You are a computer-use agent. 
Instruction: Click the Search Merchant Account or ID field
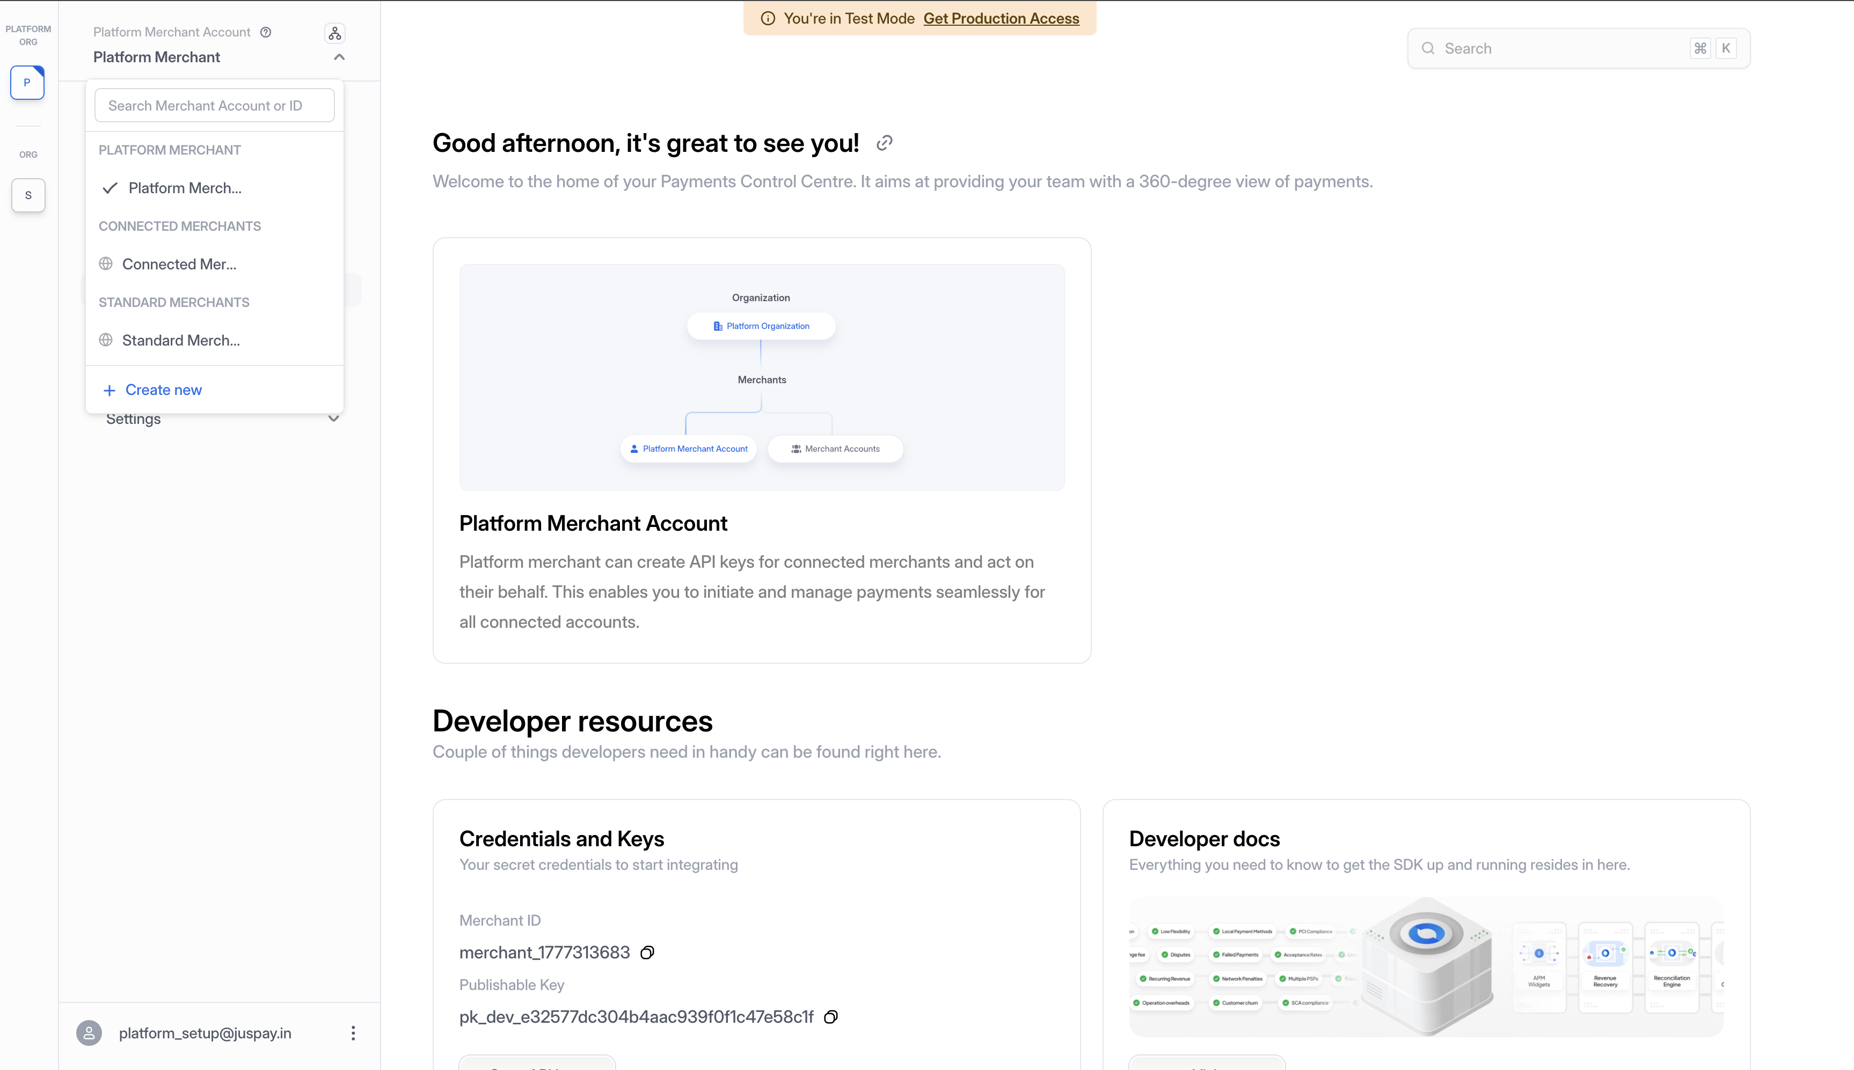click(x=215, y=106)
